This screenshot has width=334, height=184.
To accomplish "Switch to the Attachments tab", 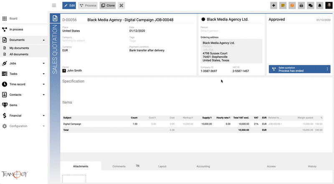I will tap(81, 167).
